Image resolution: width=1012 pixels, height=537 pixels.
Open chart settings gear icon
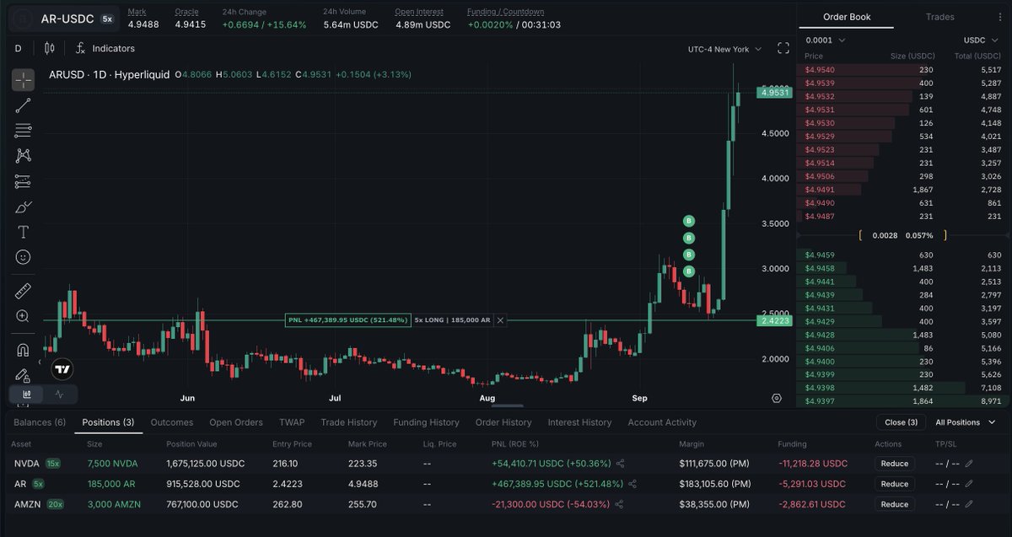[x=777, y=398]
